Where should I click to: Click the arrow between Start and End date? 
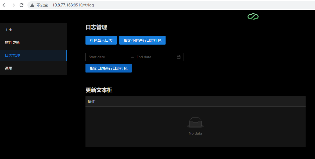(132, 57)
